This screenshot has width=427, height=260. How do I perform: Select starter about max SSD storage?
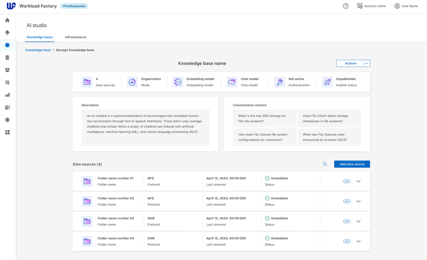(x=265, y=119)
